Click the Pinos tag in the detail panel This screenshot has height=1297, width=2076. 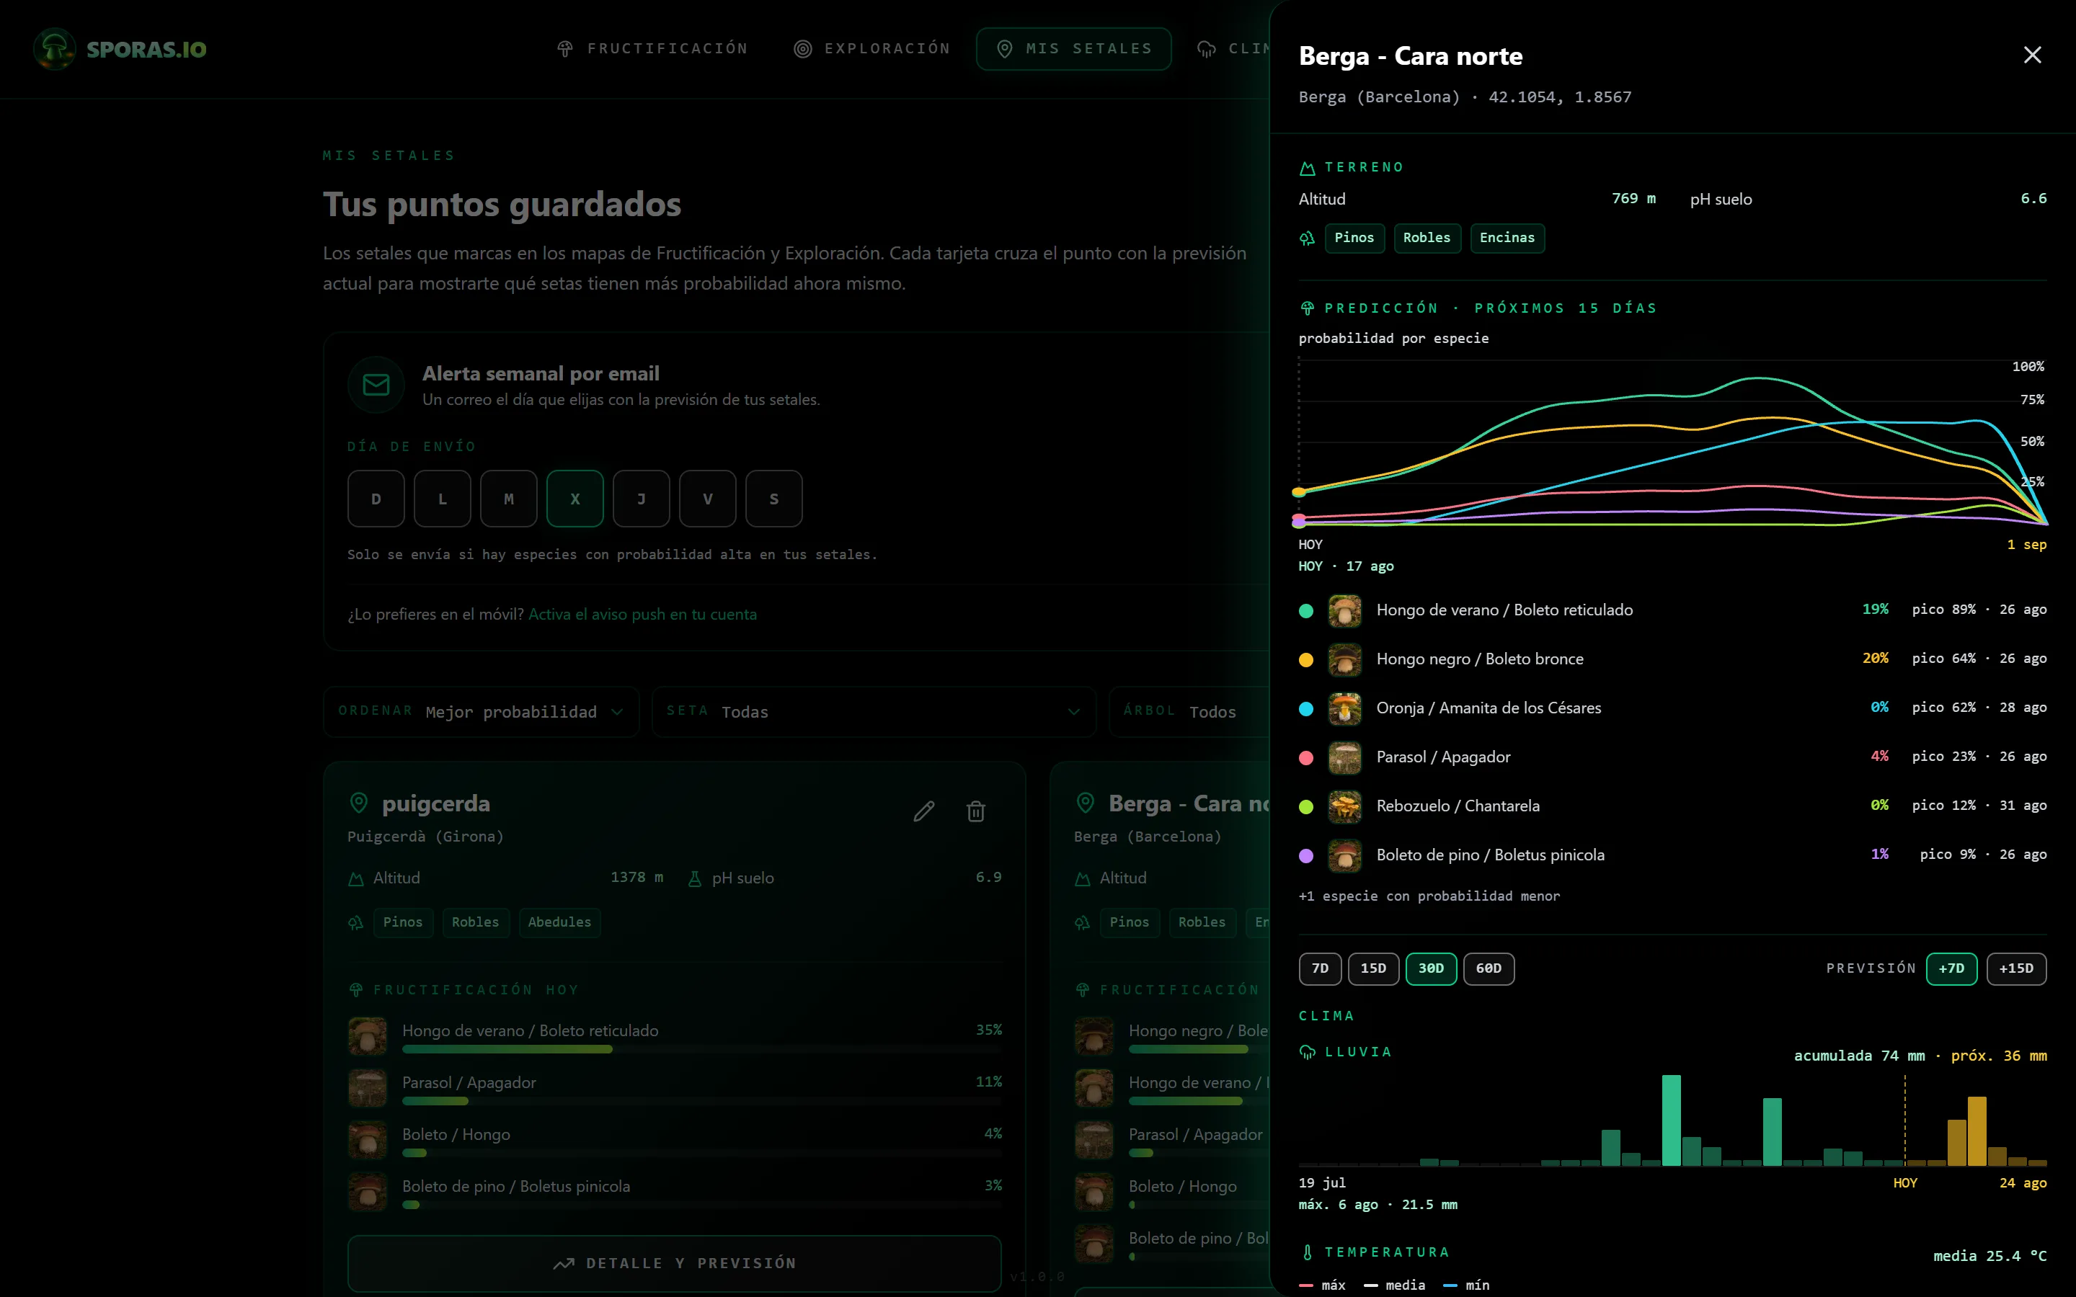1354,238
